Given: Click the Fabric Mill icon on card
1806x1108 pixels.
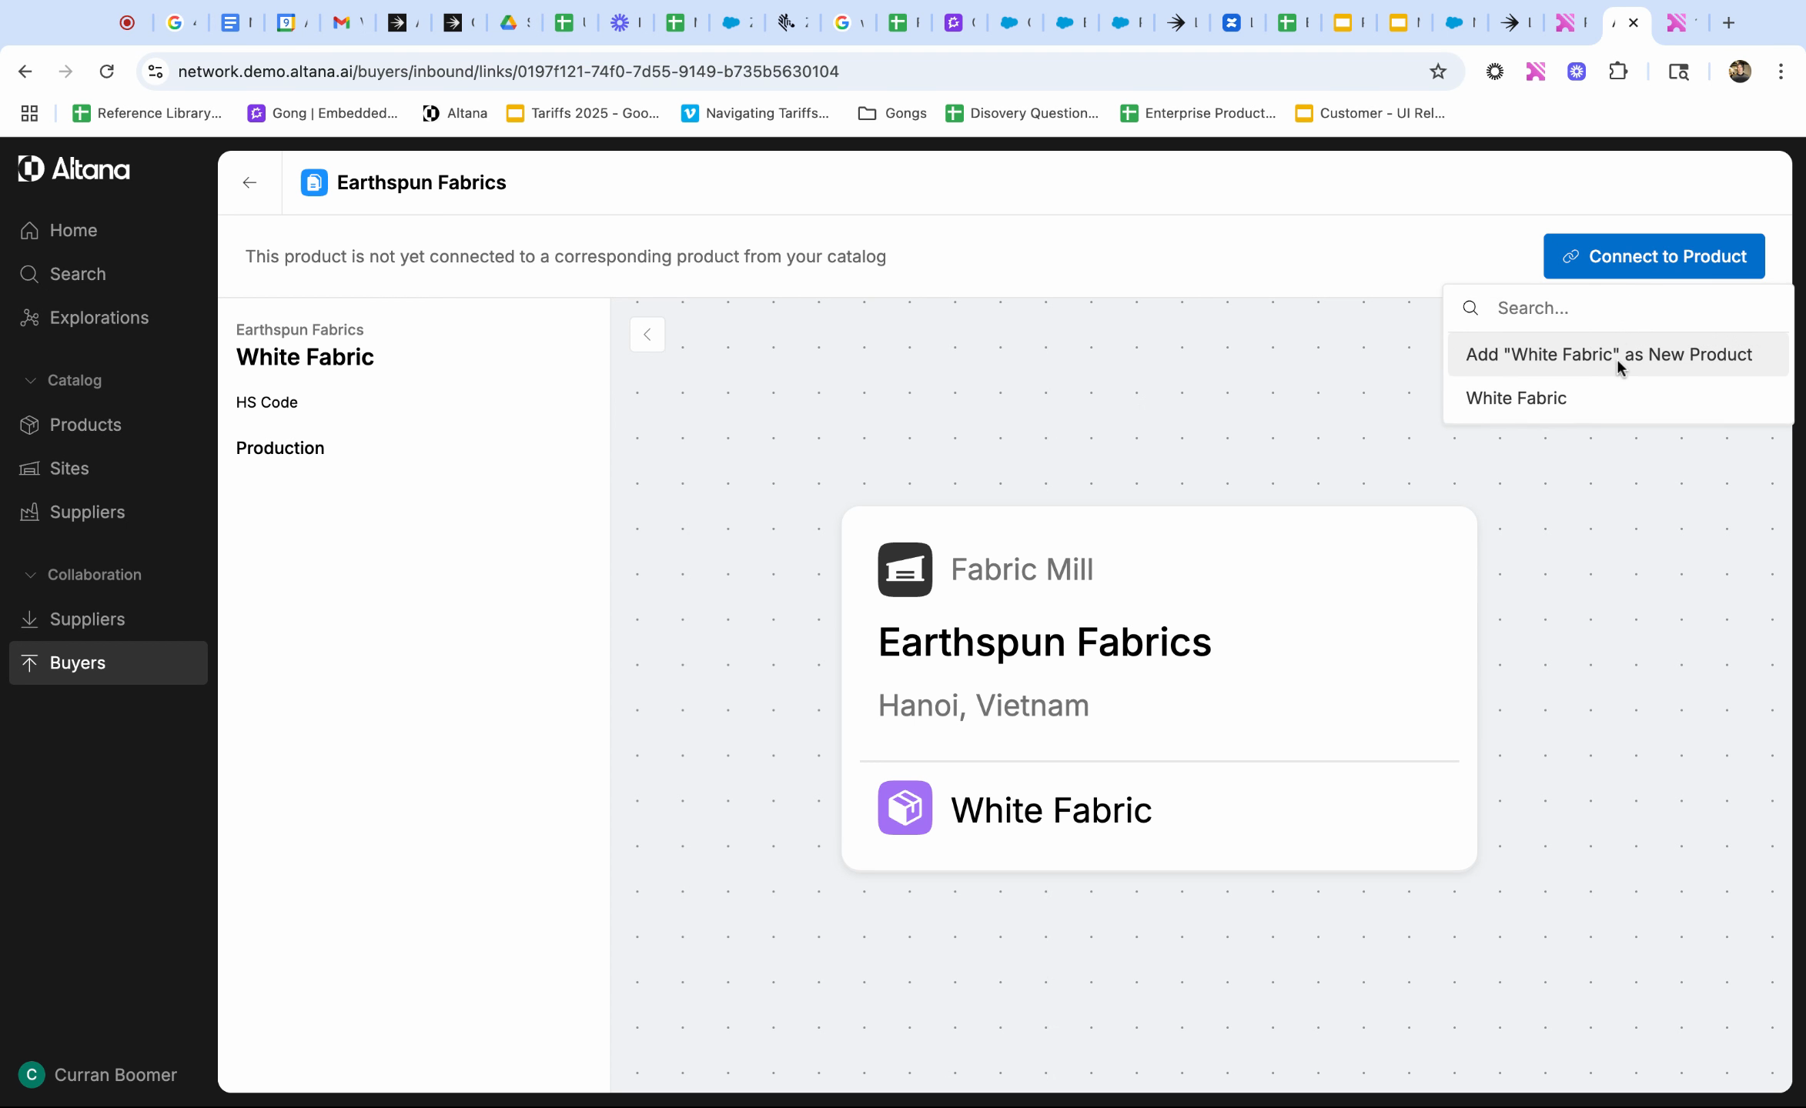Looking at the screenshot, I should 905,570.
